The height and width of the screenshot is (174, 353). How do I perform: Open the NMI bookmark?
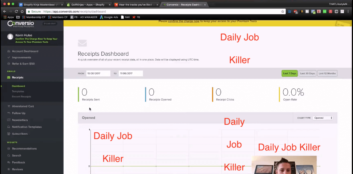(x=125, y=17)
